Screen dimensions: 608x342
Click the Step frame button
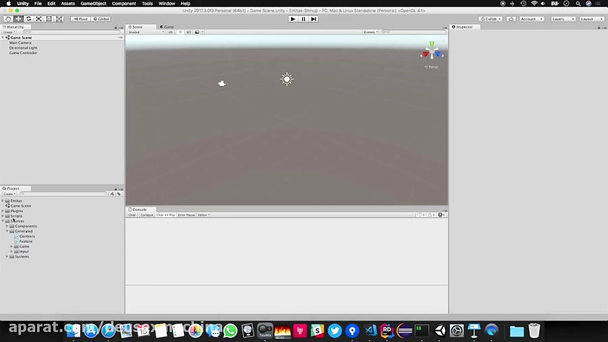pos(313,19)
